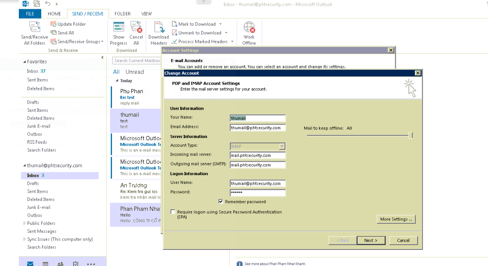Click the Update Folder icon
This screenshot has height=266, width=488.
53,24
